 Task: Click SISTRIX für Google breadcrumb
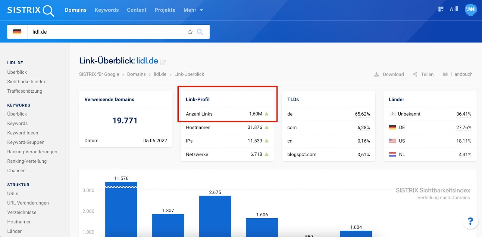(x=99, y=74)
